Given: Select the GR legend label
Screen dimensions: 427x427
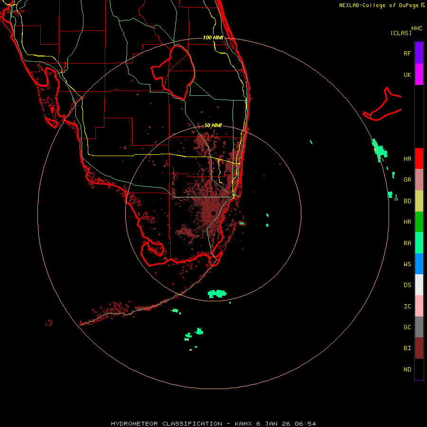Looking at the screenshot, I should 407,180.
